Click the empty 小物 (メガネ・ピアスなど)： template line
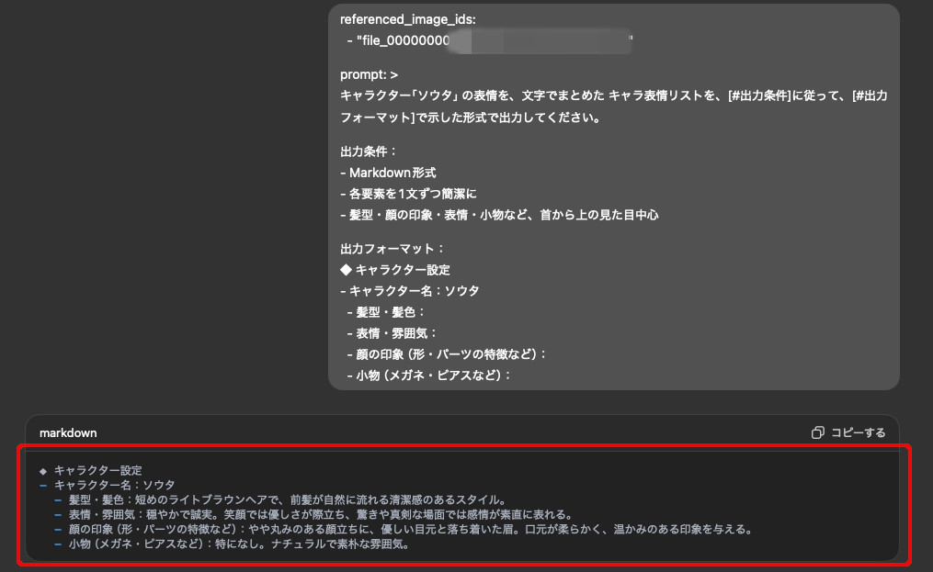The width and height of the screenshot is (933, 572). (428, 375)
